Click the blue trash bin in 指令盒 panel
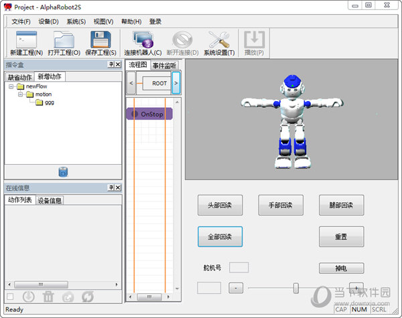The height and width of the screenshot is (318, 402). (63, 172)
